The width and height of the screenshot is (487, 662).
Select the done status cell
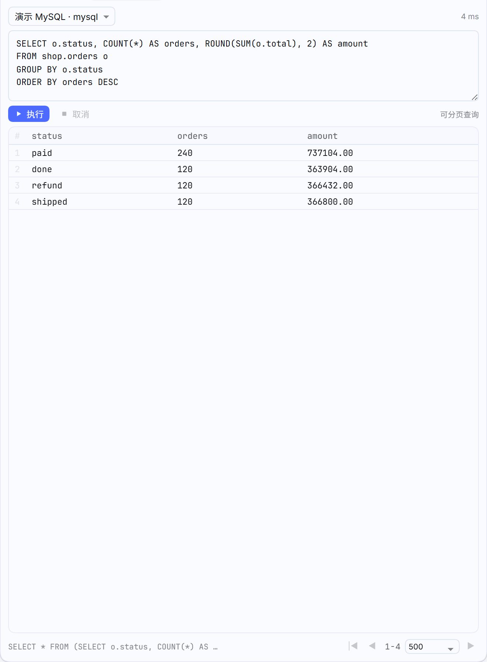pos(42,169)
